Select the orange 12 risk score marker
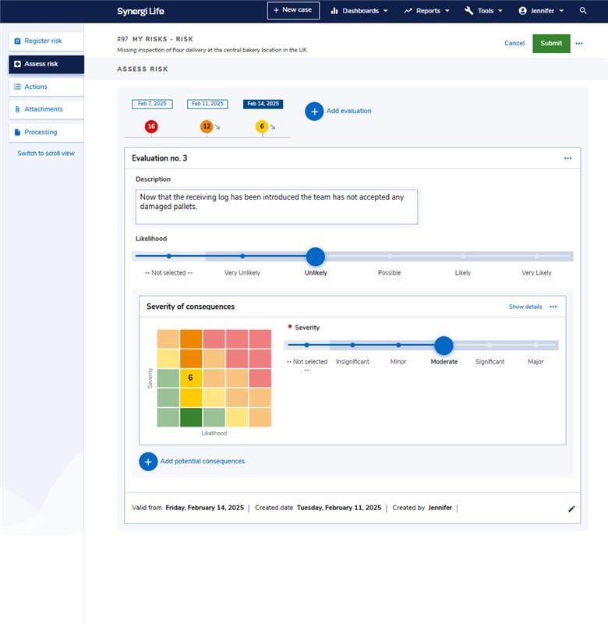Screen dimensions: 608x624 [207, 126]
